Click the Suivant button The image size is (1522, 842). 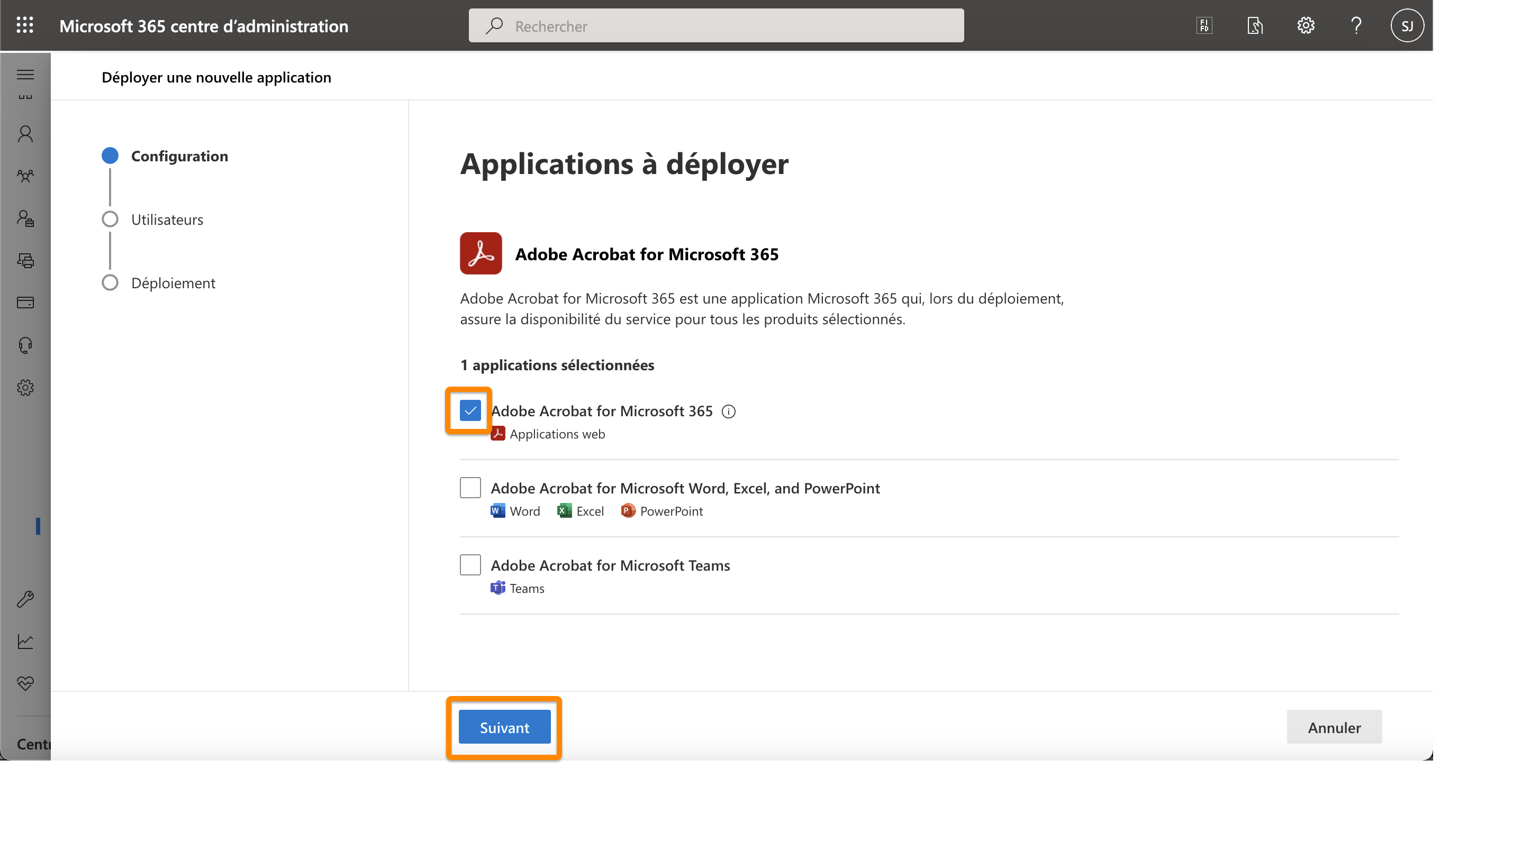pos(504,727)
